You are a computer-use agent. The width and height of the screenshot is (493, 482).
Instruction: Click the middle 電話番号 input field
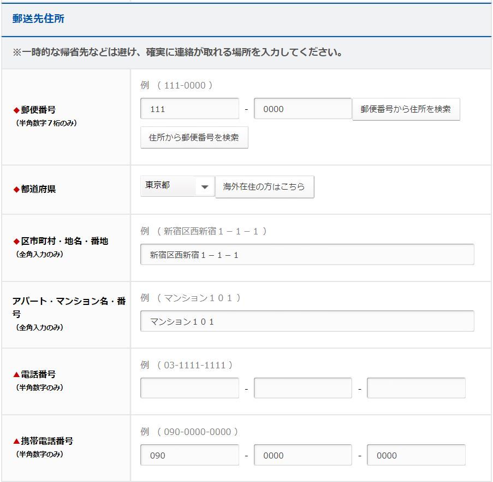[302, 388]
